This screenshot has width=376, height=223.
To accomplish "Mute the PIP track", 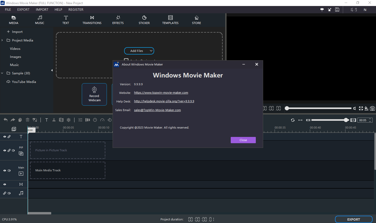I will tap(13, 150).
